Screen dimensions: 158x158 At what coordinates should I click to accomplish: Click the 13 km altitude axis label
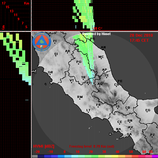[x=12, y=11]
